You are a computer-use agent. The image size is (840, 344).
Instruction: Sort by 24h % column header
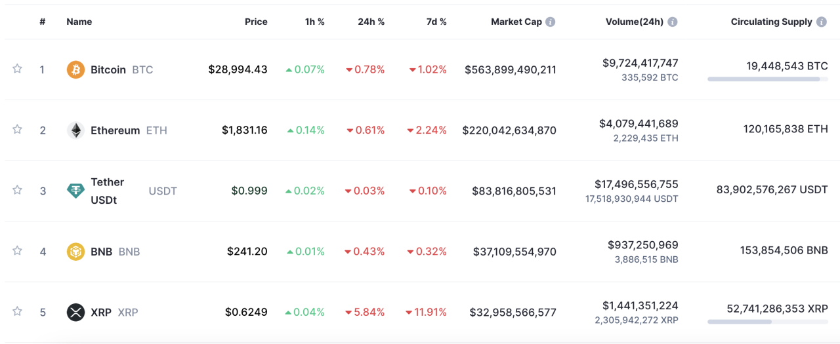(371, 22)
